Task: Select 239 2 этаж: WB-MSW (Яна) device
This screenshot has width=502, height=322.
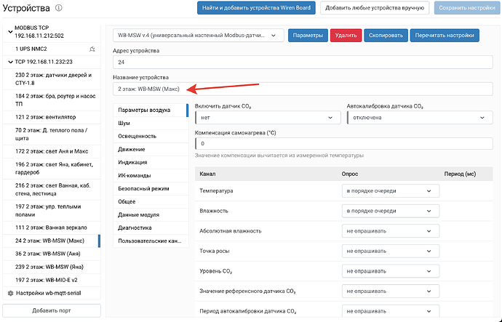Action: [x=52, y=267]
